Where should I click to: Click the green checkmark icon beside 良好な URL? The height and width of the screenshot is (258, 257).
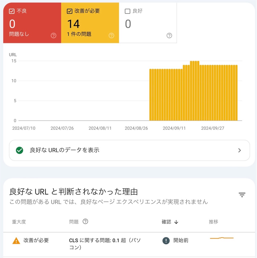(x=19, y=150)
